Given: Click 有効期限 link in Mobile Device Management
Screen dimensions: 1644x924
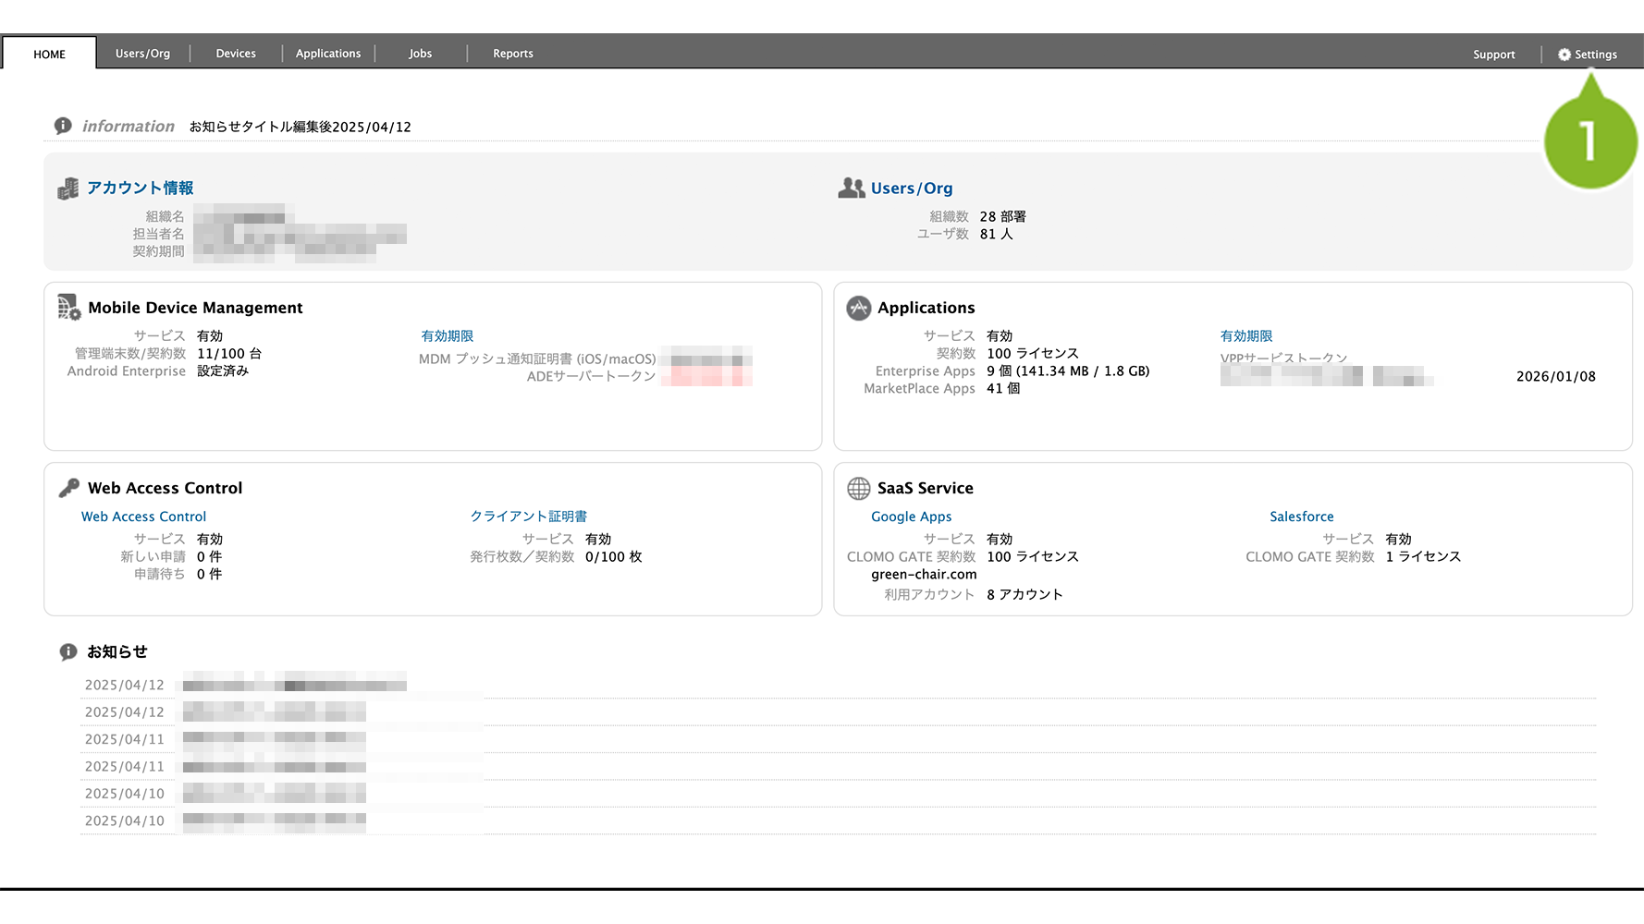Looking at the screenshot, I should point(448,336).
